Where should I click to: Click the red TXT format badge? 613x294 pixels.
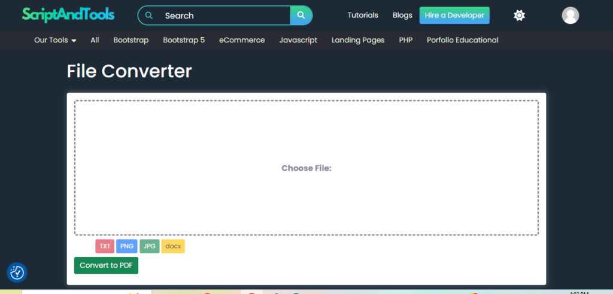[105, 246]
